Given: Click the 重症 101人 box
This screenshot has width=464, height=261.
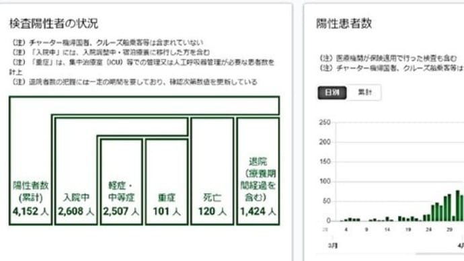Looking at the screenshot, I should tap(167, 182).
